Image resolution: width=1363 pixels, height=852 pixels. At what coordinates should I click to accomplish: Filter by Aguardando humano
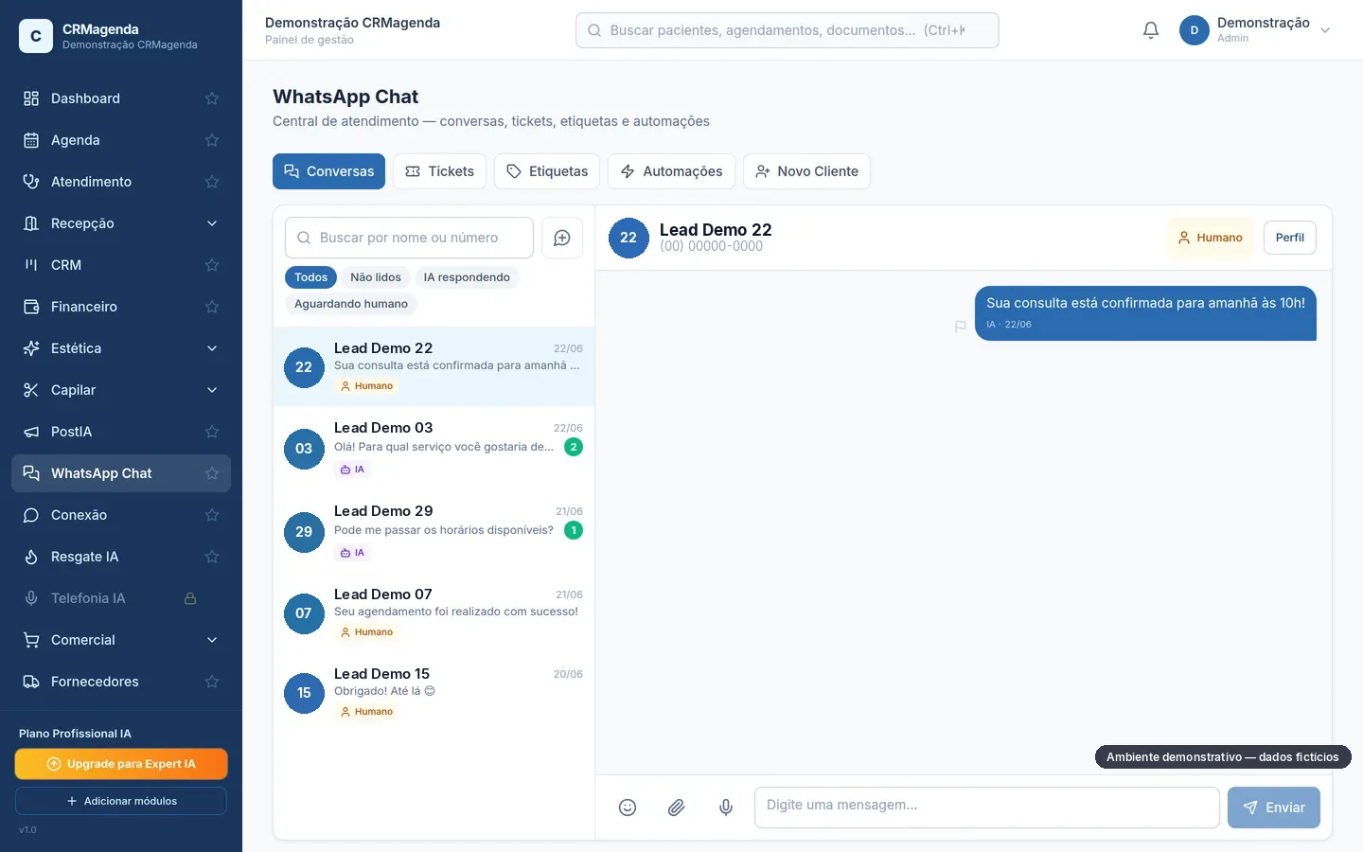pos(351,304)
